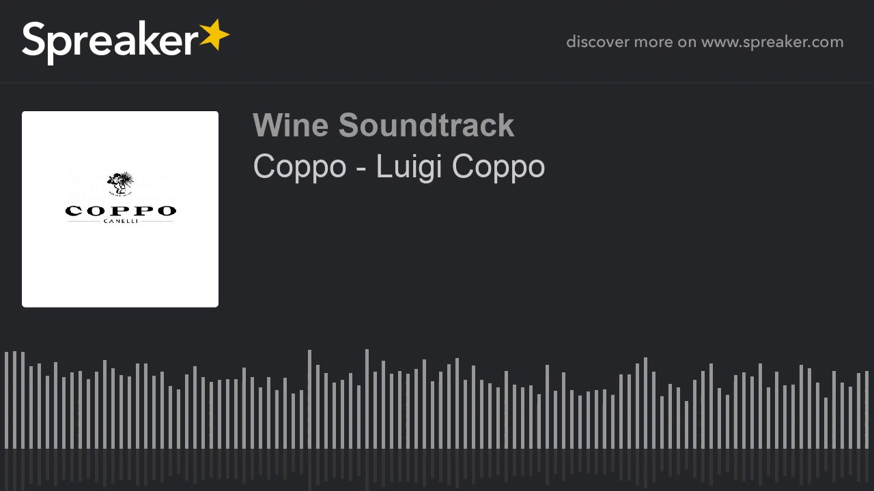Click the word "Wine" in show name
This screenshot has width=874, height=491.
[x=291, y=125]
